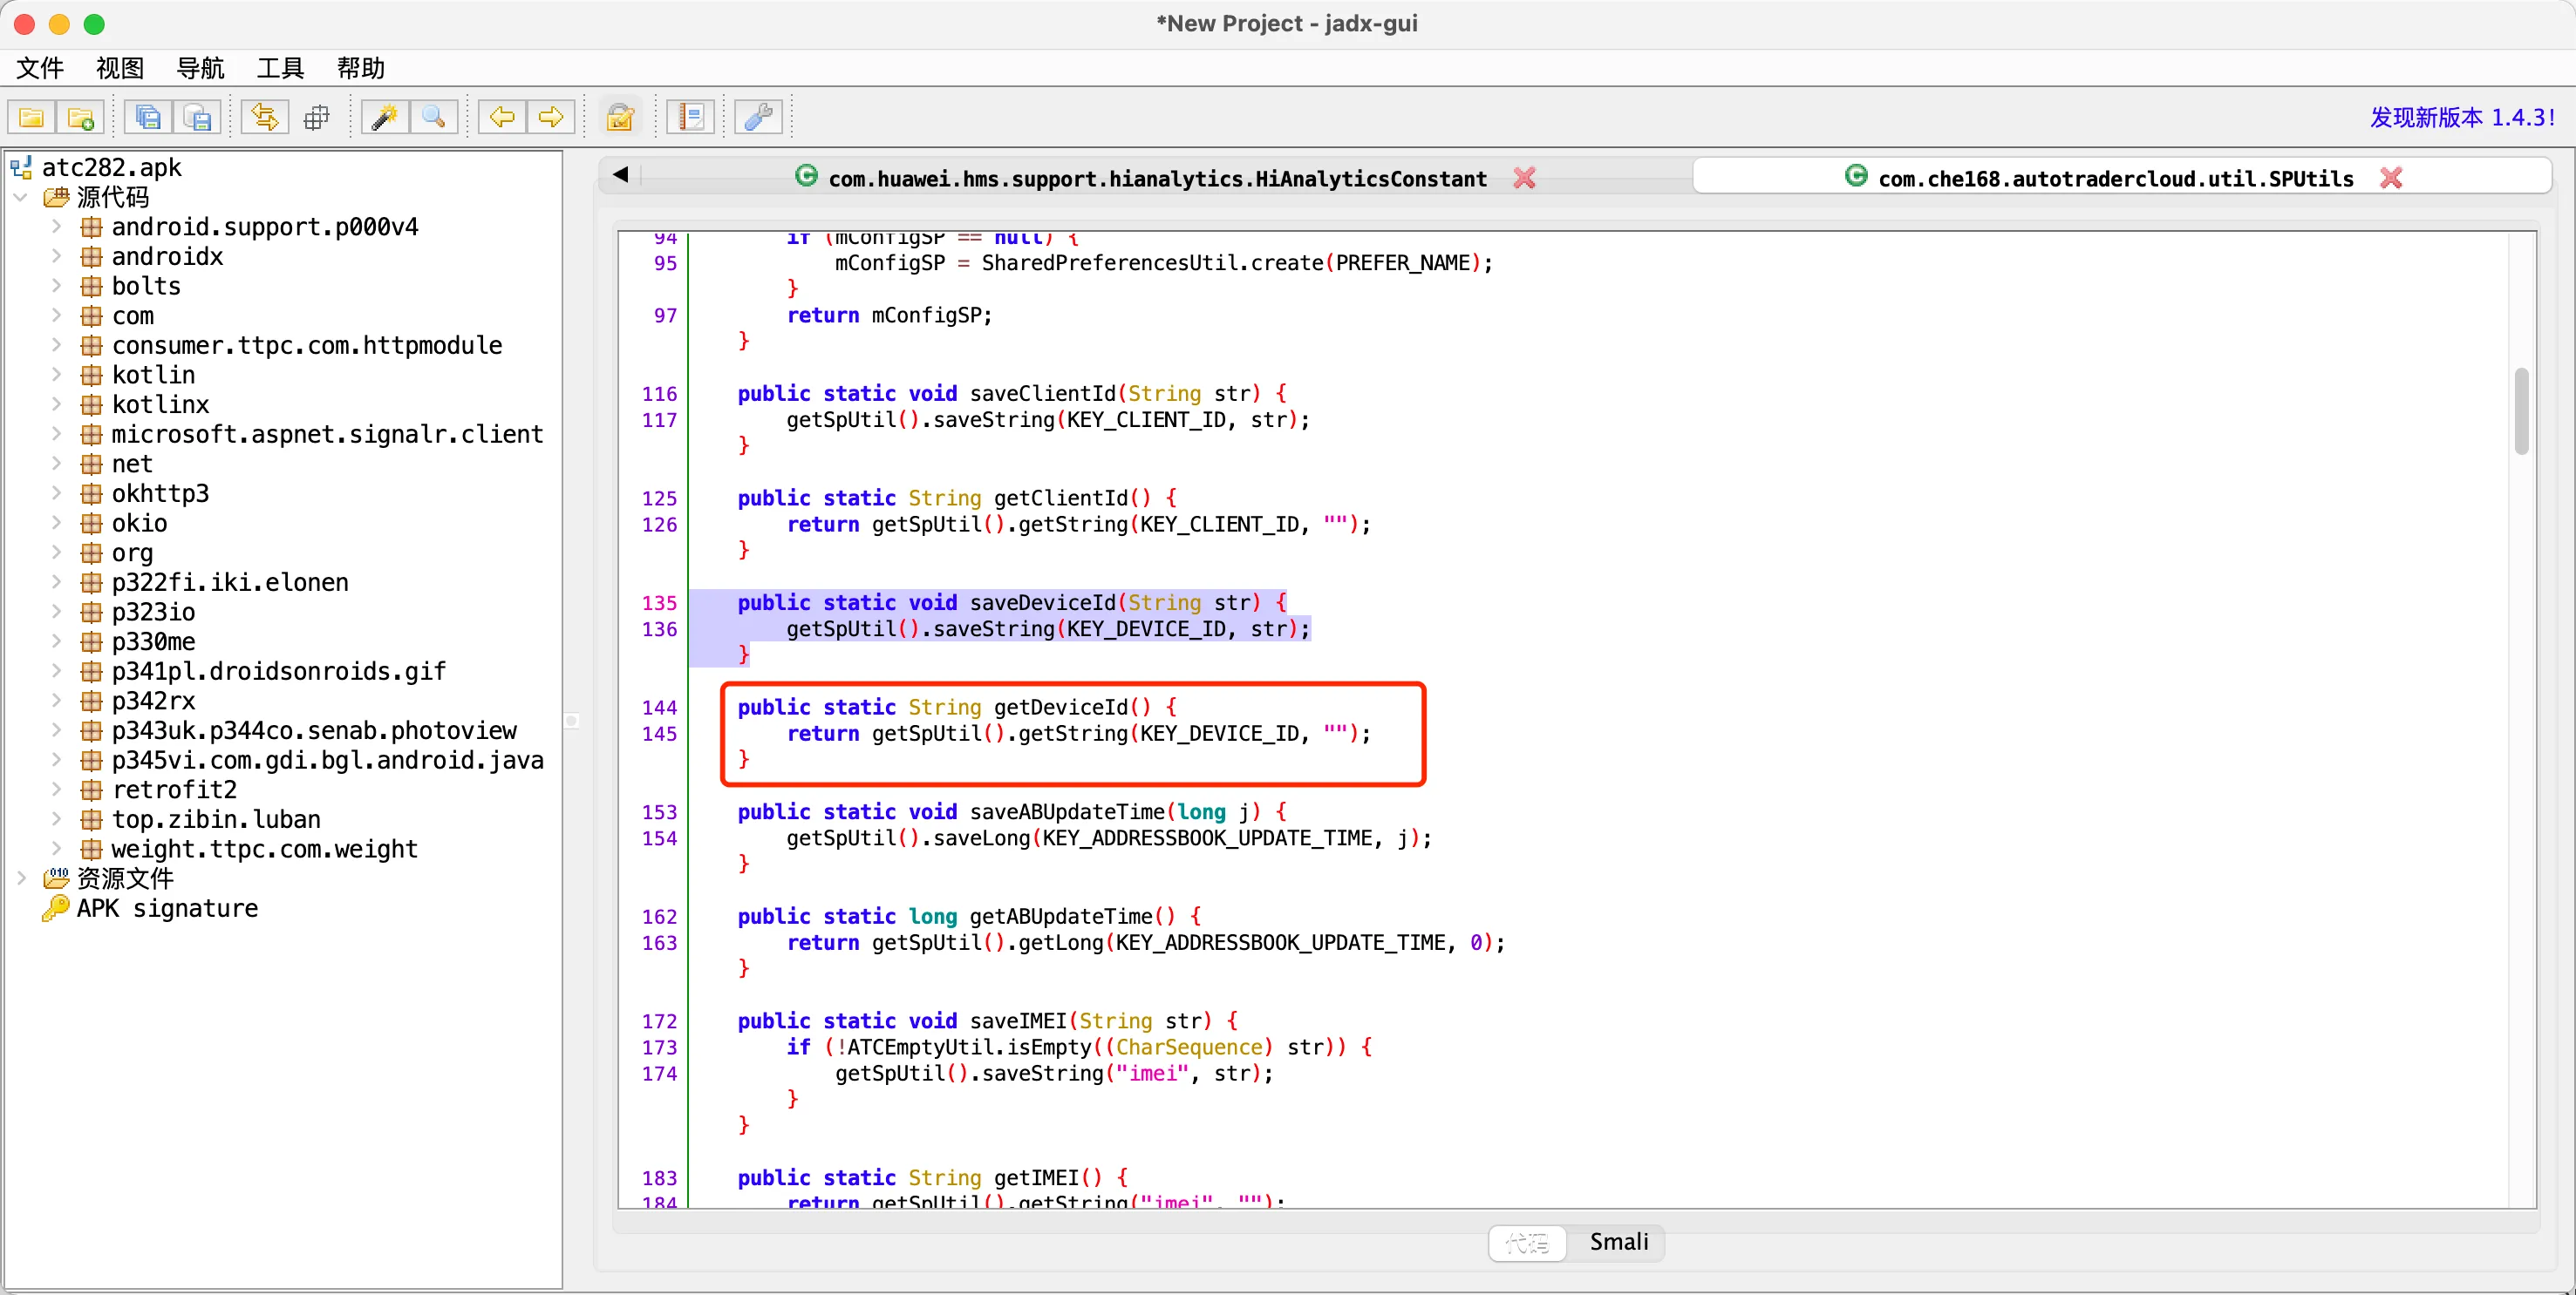Switch to the Smali view tab
The height and width of the screenshot is (1295, 2576).
[x=1618, y=1242]
